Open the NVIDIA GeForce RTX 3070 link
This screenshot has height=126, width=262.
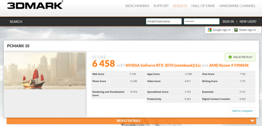tap(163, 65)
